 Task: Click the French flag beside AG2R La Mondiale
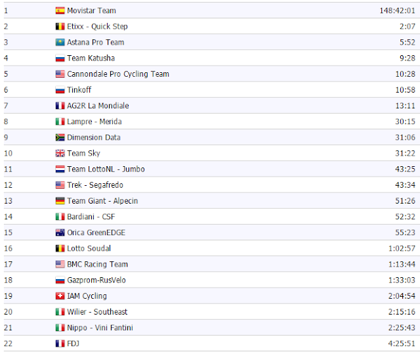(60, 106)
